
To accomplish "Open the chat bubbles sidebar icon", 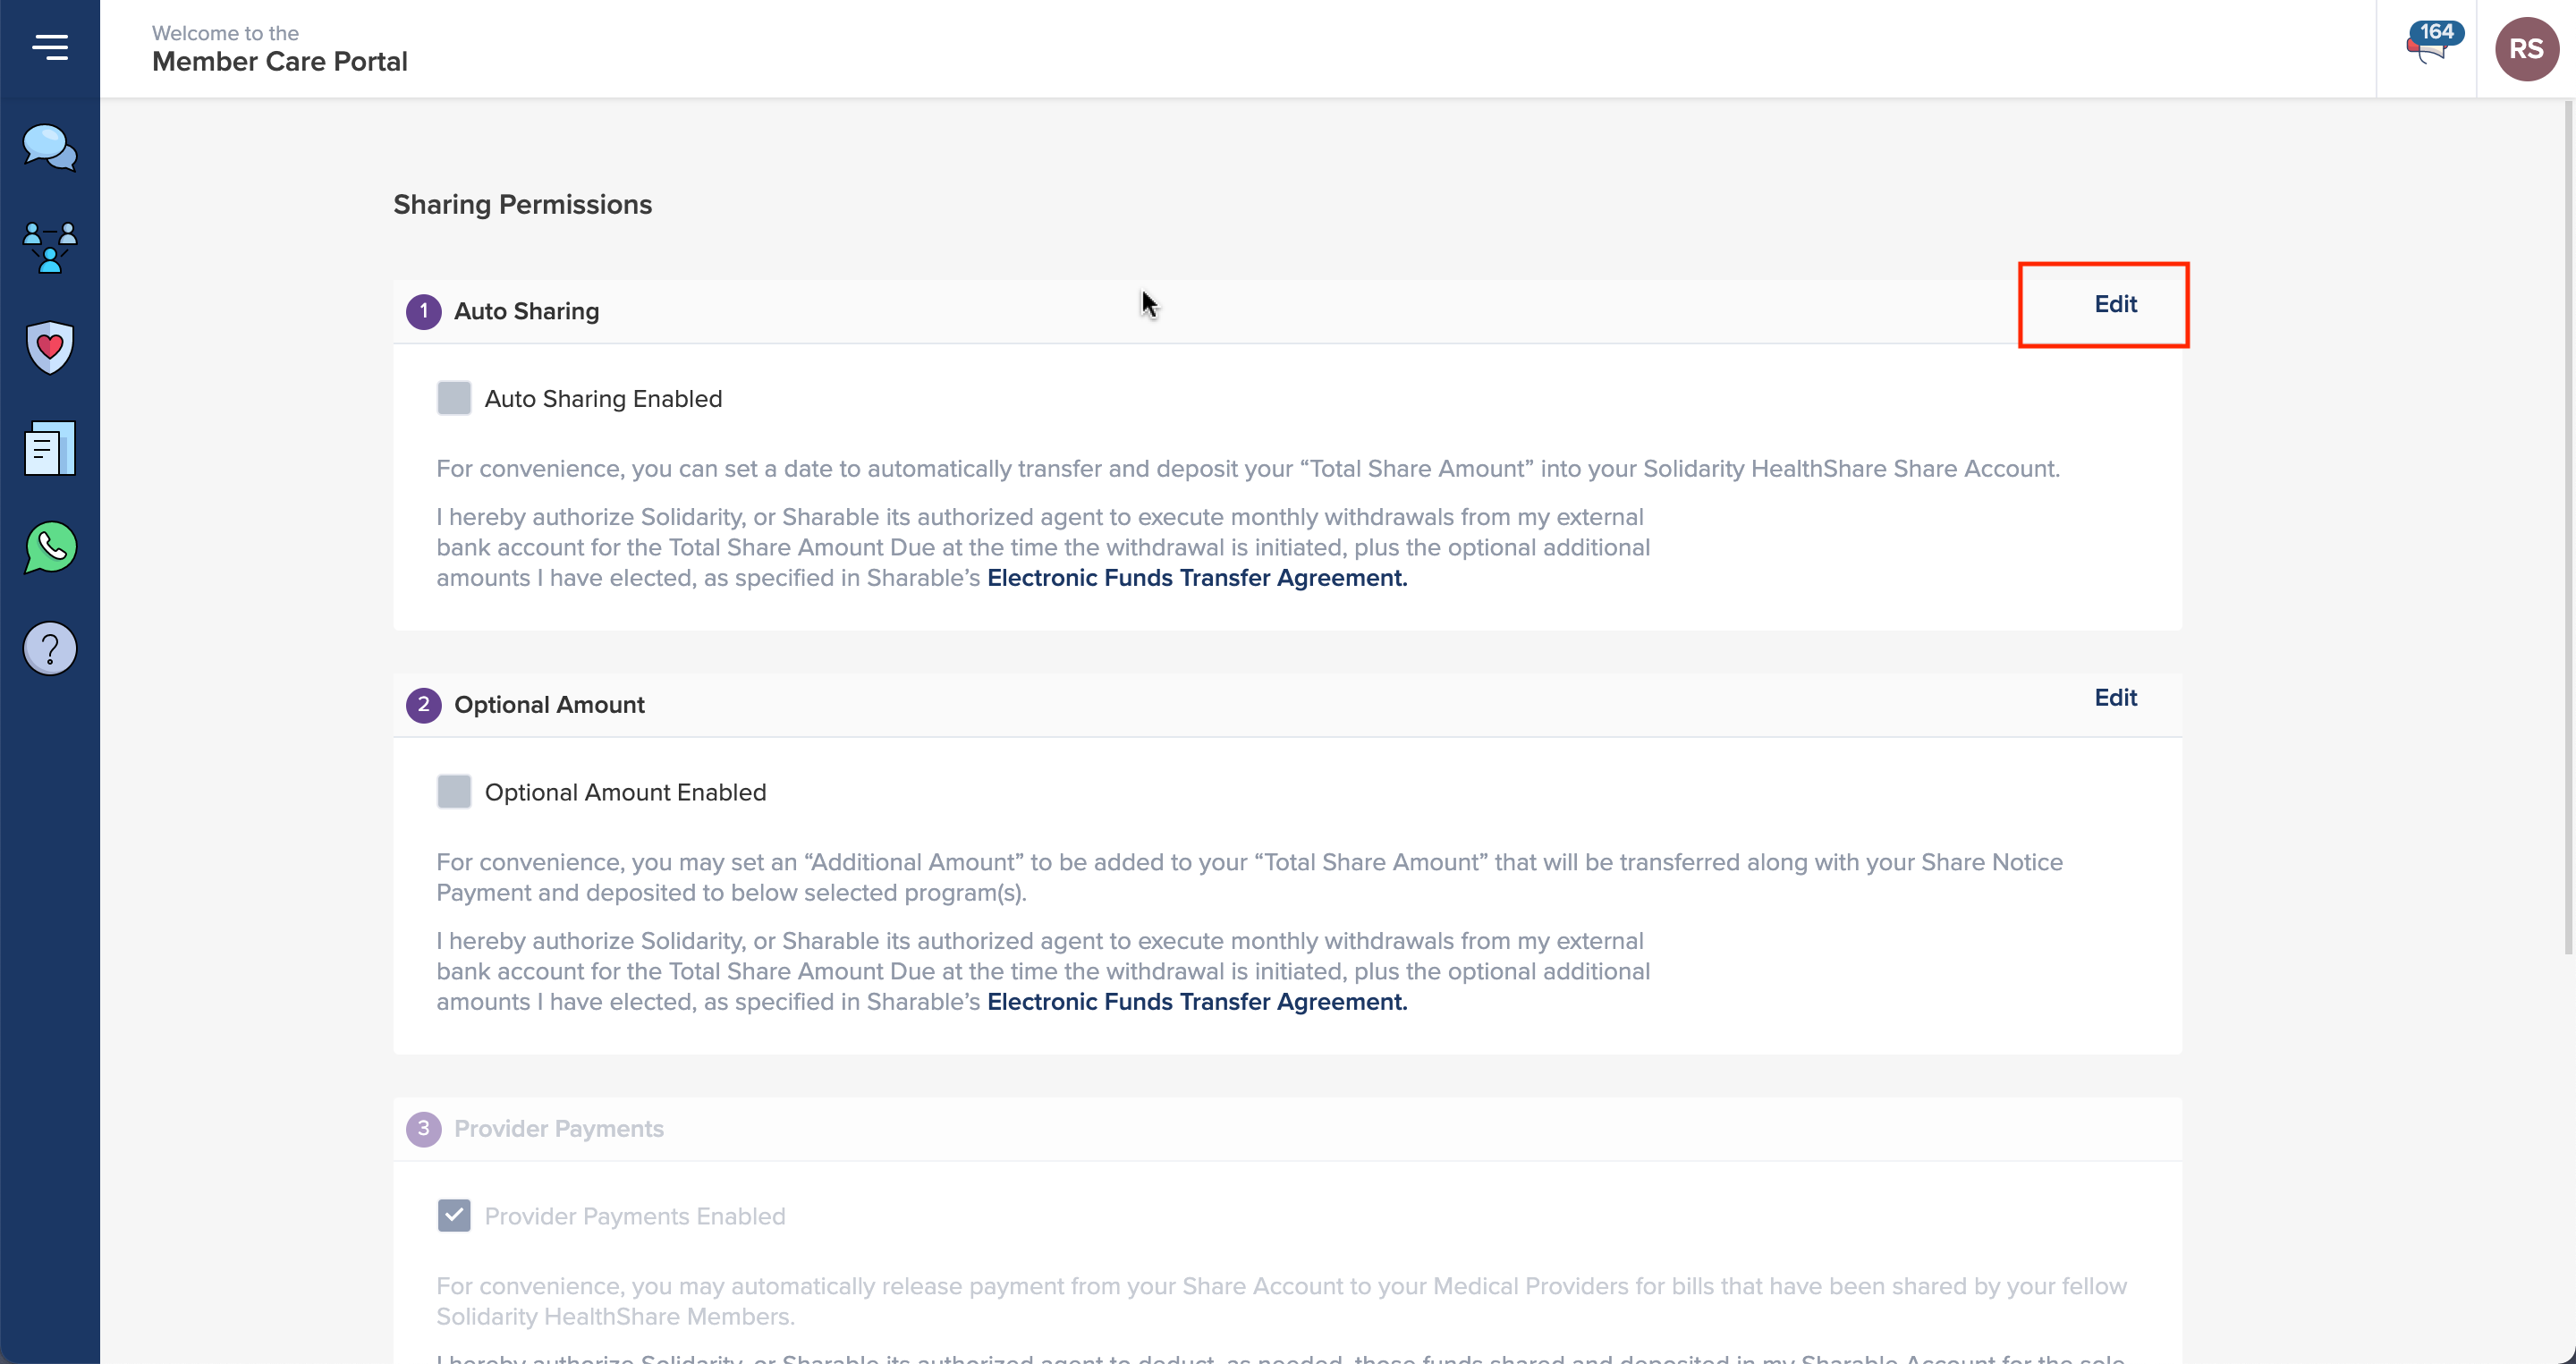I will pos(50,148).
